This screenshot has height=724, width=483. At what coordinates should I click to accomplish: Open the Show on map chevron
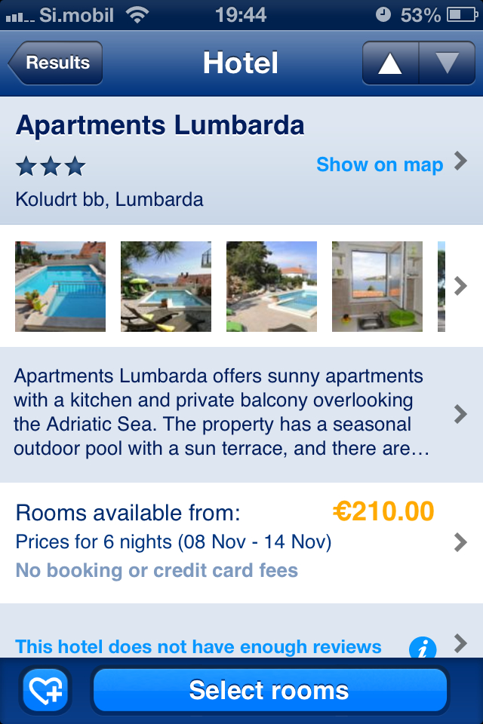click(x=460, y=161)
